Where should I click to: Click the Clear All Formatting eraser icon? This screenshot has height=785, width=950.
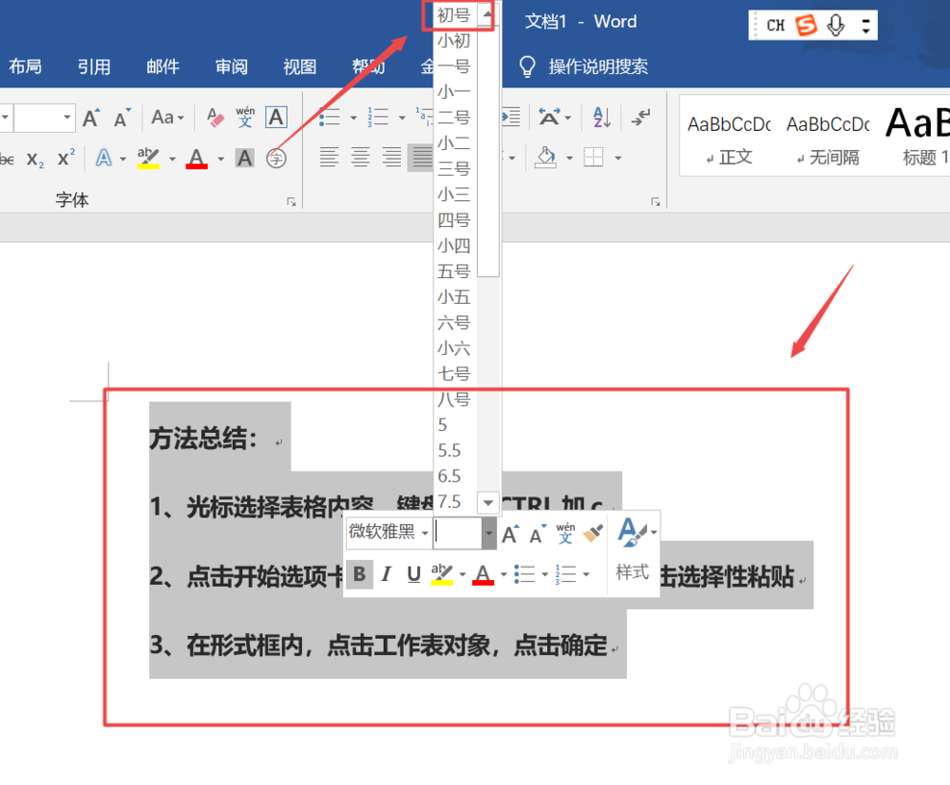pos(215,118)
